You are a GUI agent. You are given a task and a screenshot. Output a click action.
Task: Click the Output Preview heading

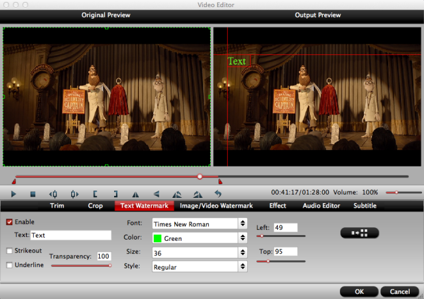[318, 15]
